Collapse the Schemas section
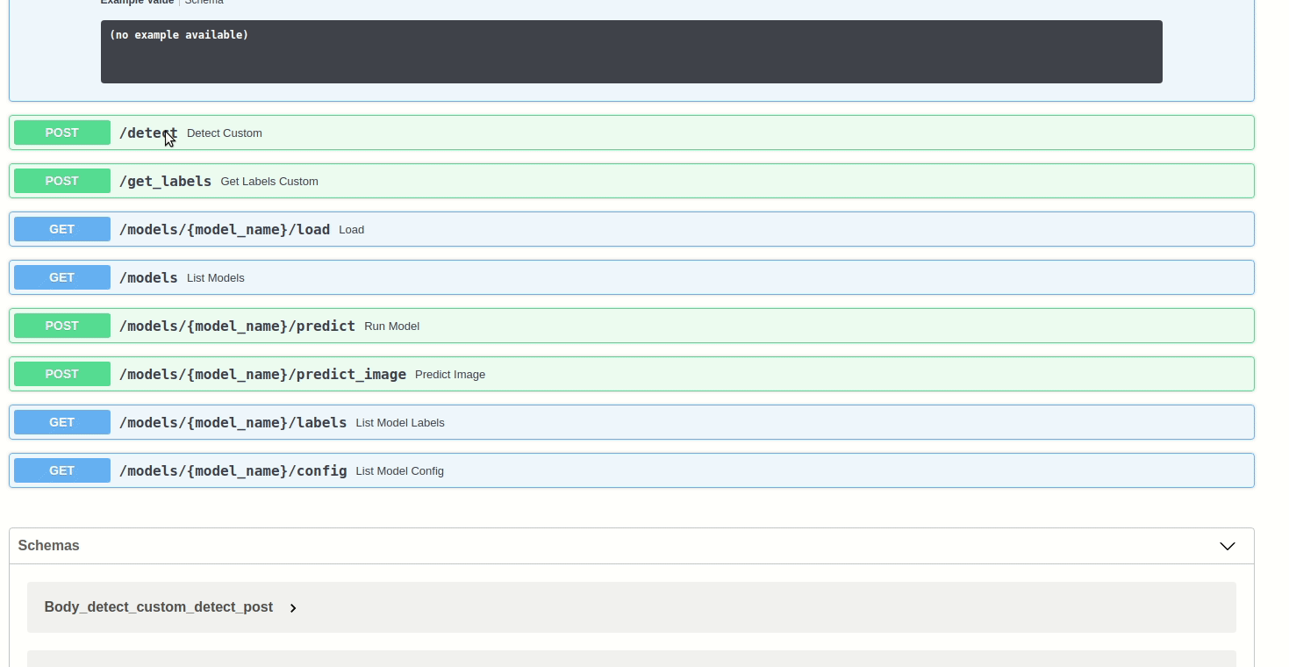Viewport: 1289px width, 667px height. pos(1227,546)
